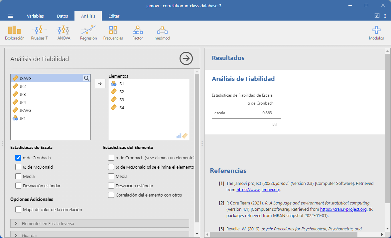
Task: Move variable with the arrow button
Action: [x=99, y=84]
